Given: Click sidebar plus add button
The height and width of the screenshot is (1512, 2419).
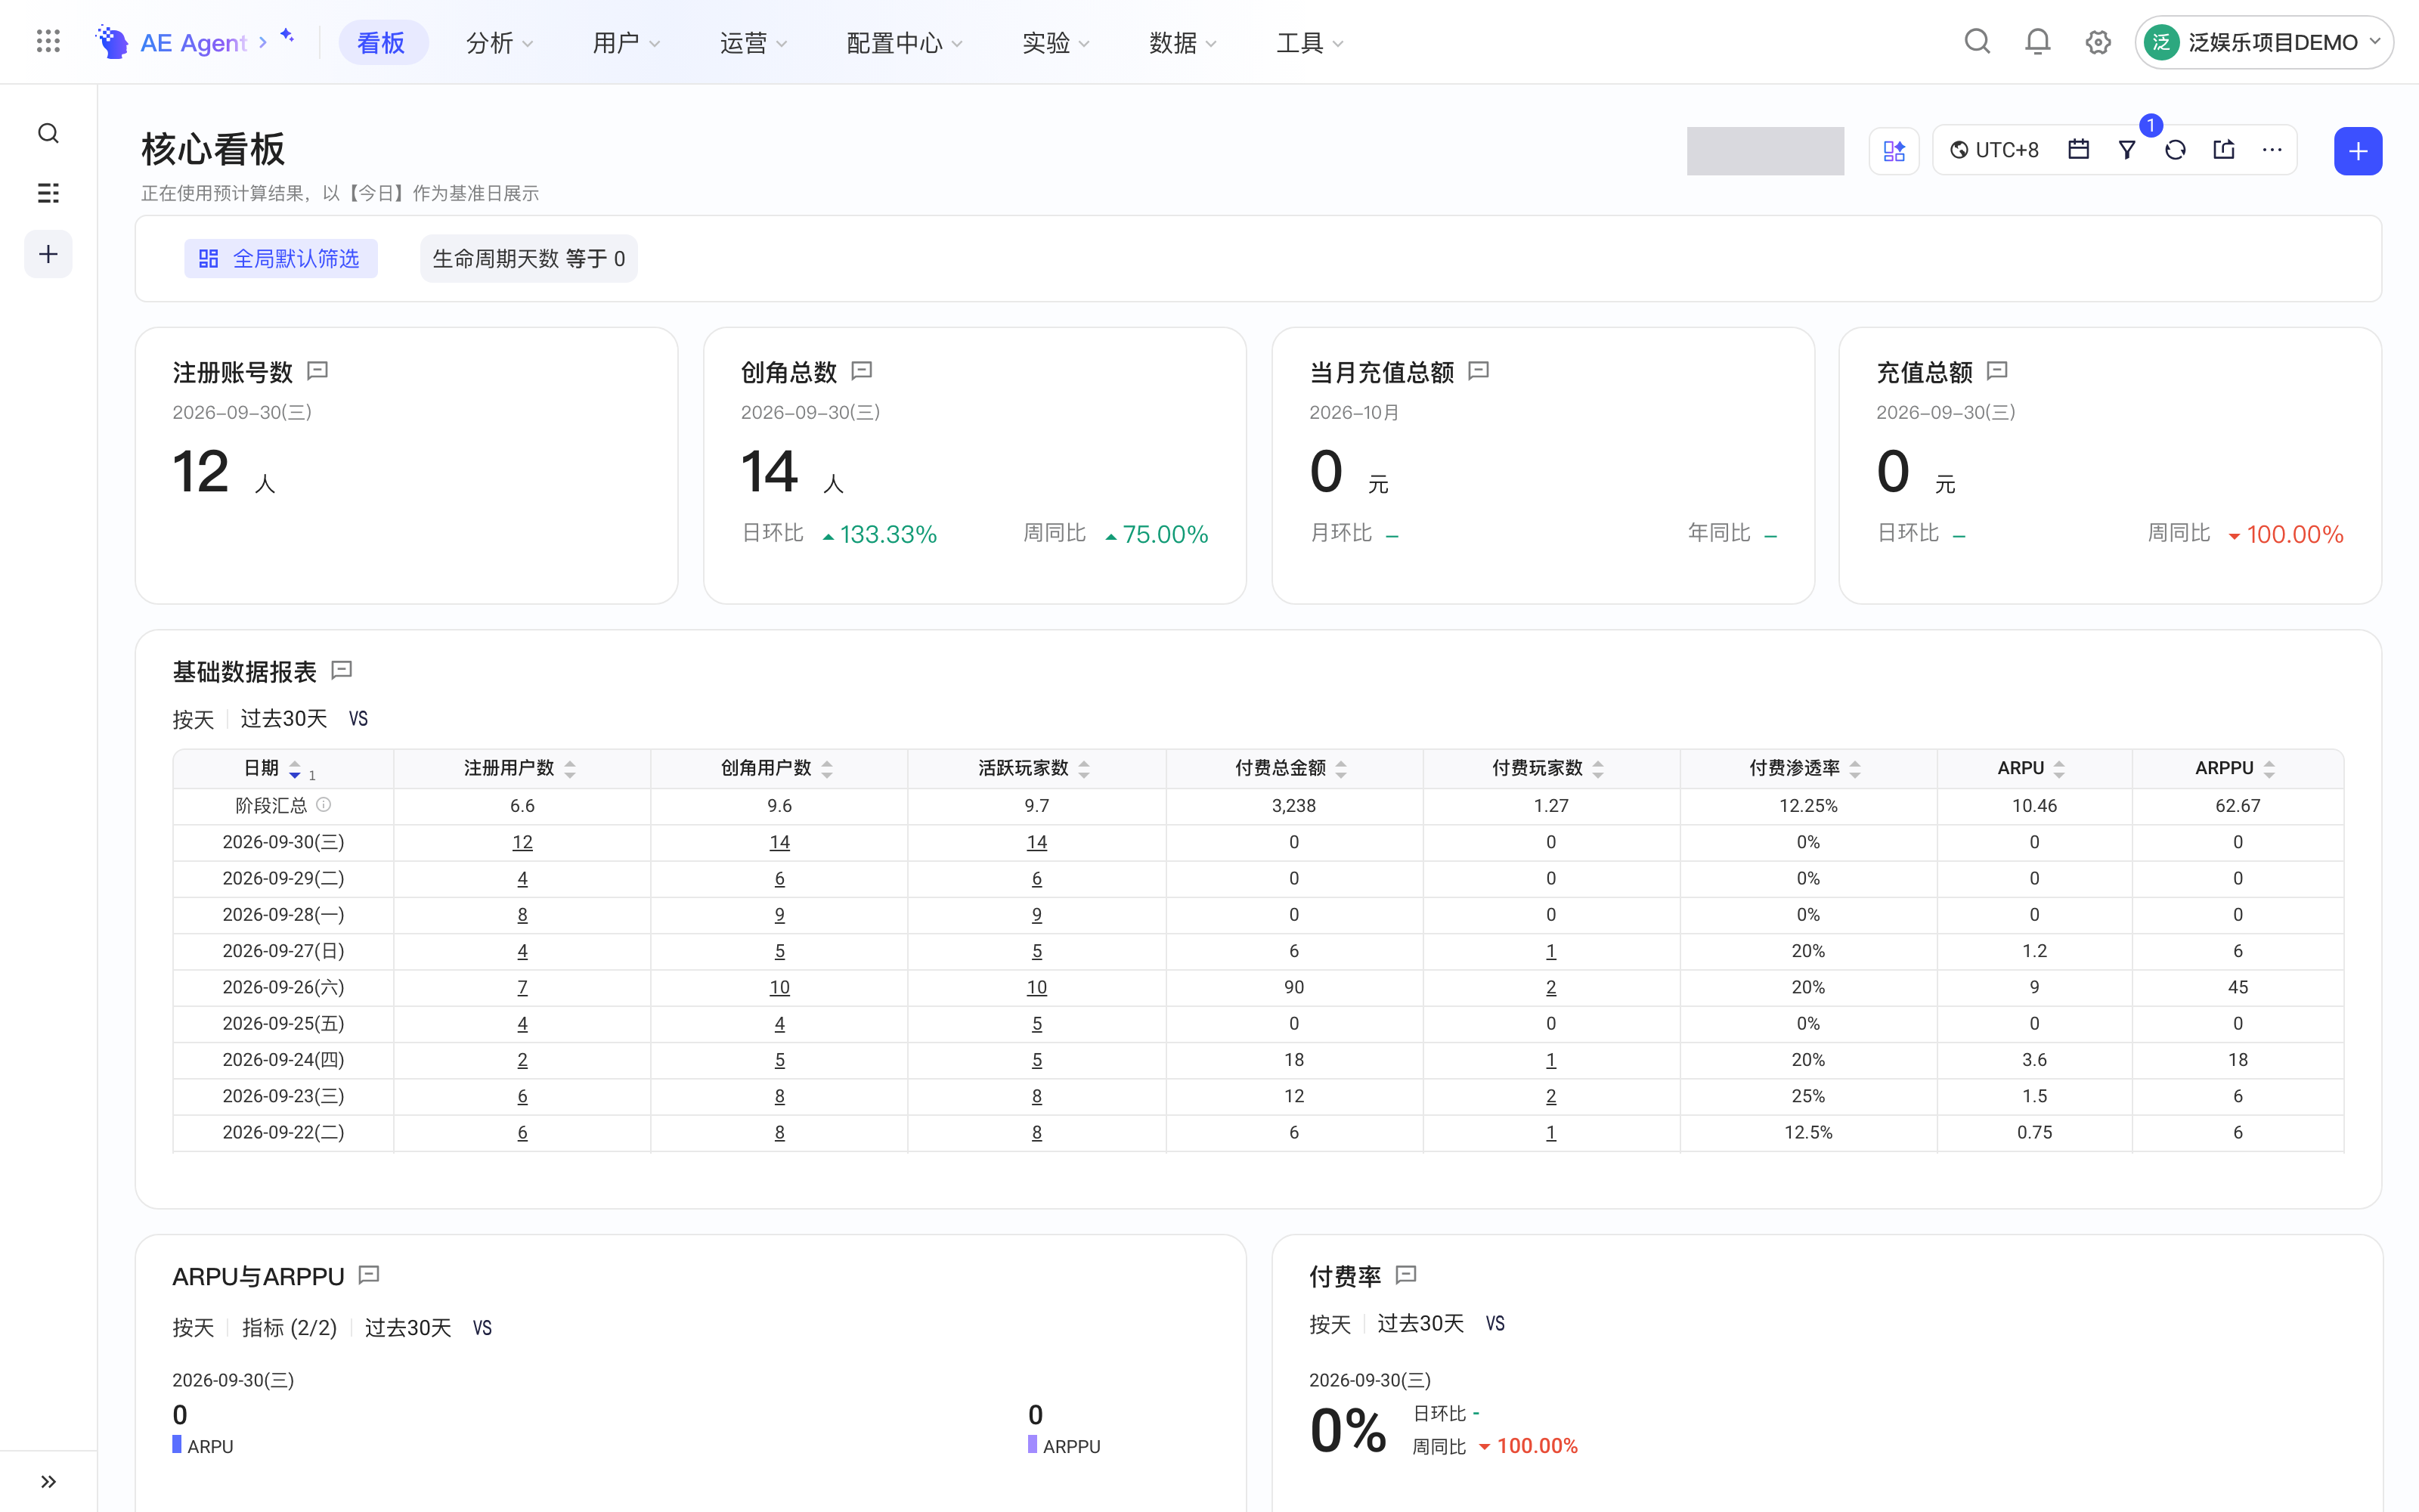Looking at the screenshot, I should pos(48,254).
